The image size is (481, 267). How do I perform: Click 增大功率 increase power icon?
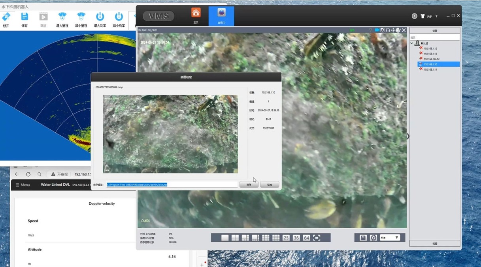[x=100, y=17]
